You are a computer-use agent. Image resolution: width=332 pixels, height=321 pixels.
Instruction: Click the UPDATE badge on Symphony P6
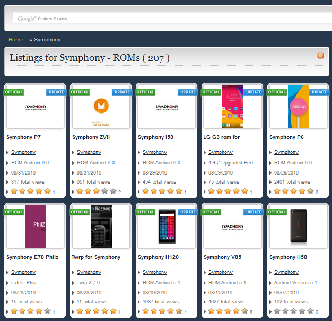click(319, 92)
